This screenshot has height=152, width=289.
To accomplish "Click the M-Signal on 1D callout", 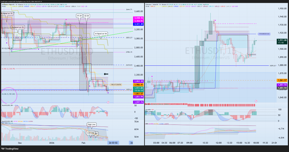I will click(x=7, y=13).
